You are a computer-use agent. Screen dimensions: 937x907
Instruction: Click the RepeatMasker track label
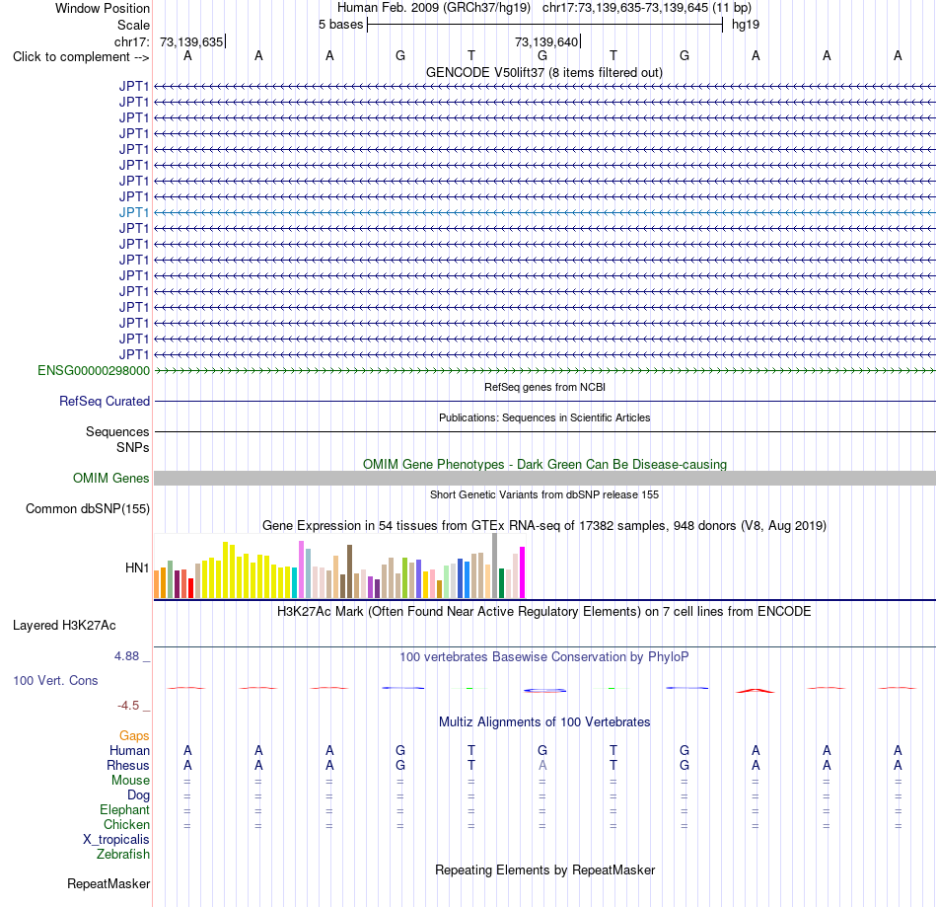[108, 883]
